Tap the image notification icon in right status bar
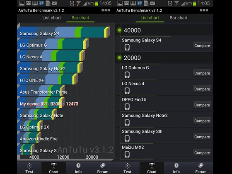 tap(120, 3)
